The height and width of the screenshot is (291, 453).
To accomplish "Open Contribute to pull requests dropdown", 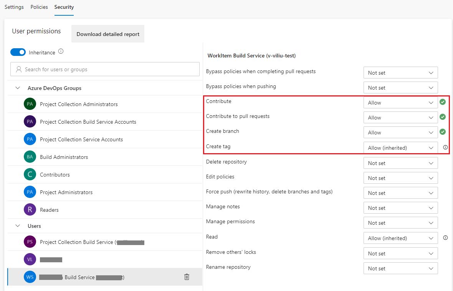I will coord(400,118).
